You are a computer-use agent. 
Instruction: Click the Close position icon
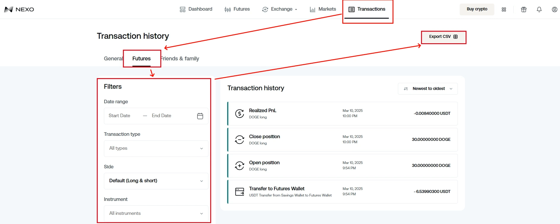pos(240,139)
